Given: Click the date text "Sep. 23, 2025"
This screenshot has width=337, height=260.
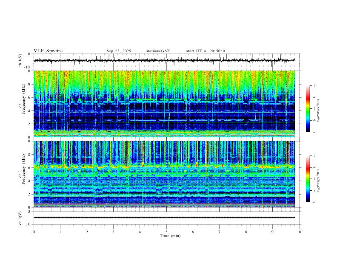Looking at the screenshot, I should pos(119,51).
